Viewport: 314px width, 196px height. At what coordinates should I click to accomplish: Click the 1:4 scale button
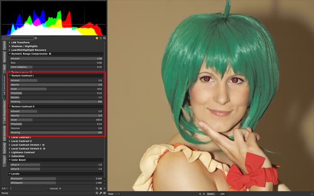point(4,189)
